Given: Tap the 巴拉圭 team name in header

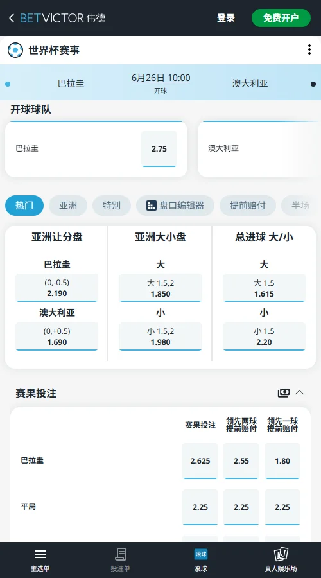Looking at the screenshot, I should [71, 83].
